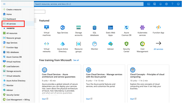
Task: Open Azure Cosmos DB in Featured
Action: point(126,30)
